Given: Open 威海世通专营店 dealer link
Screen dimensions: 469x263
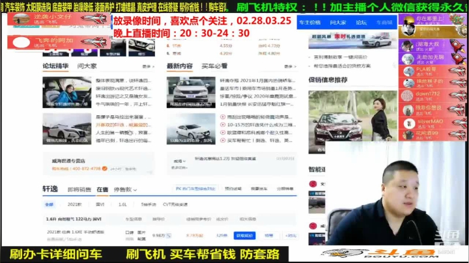Looking at the screenshot, I should (x=68, y=161).
